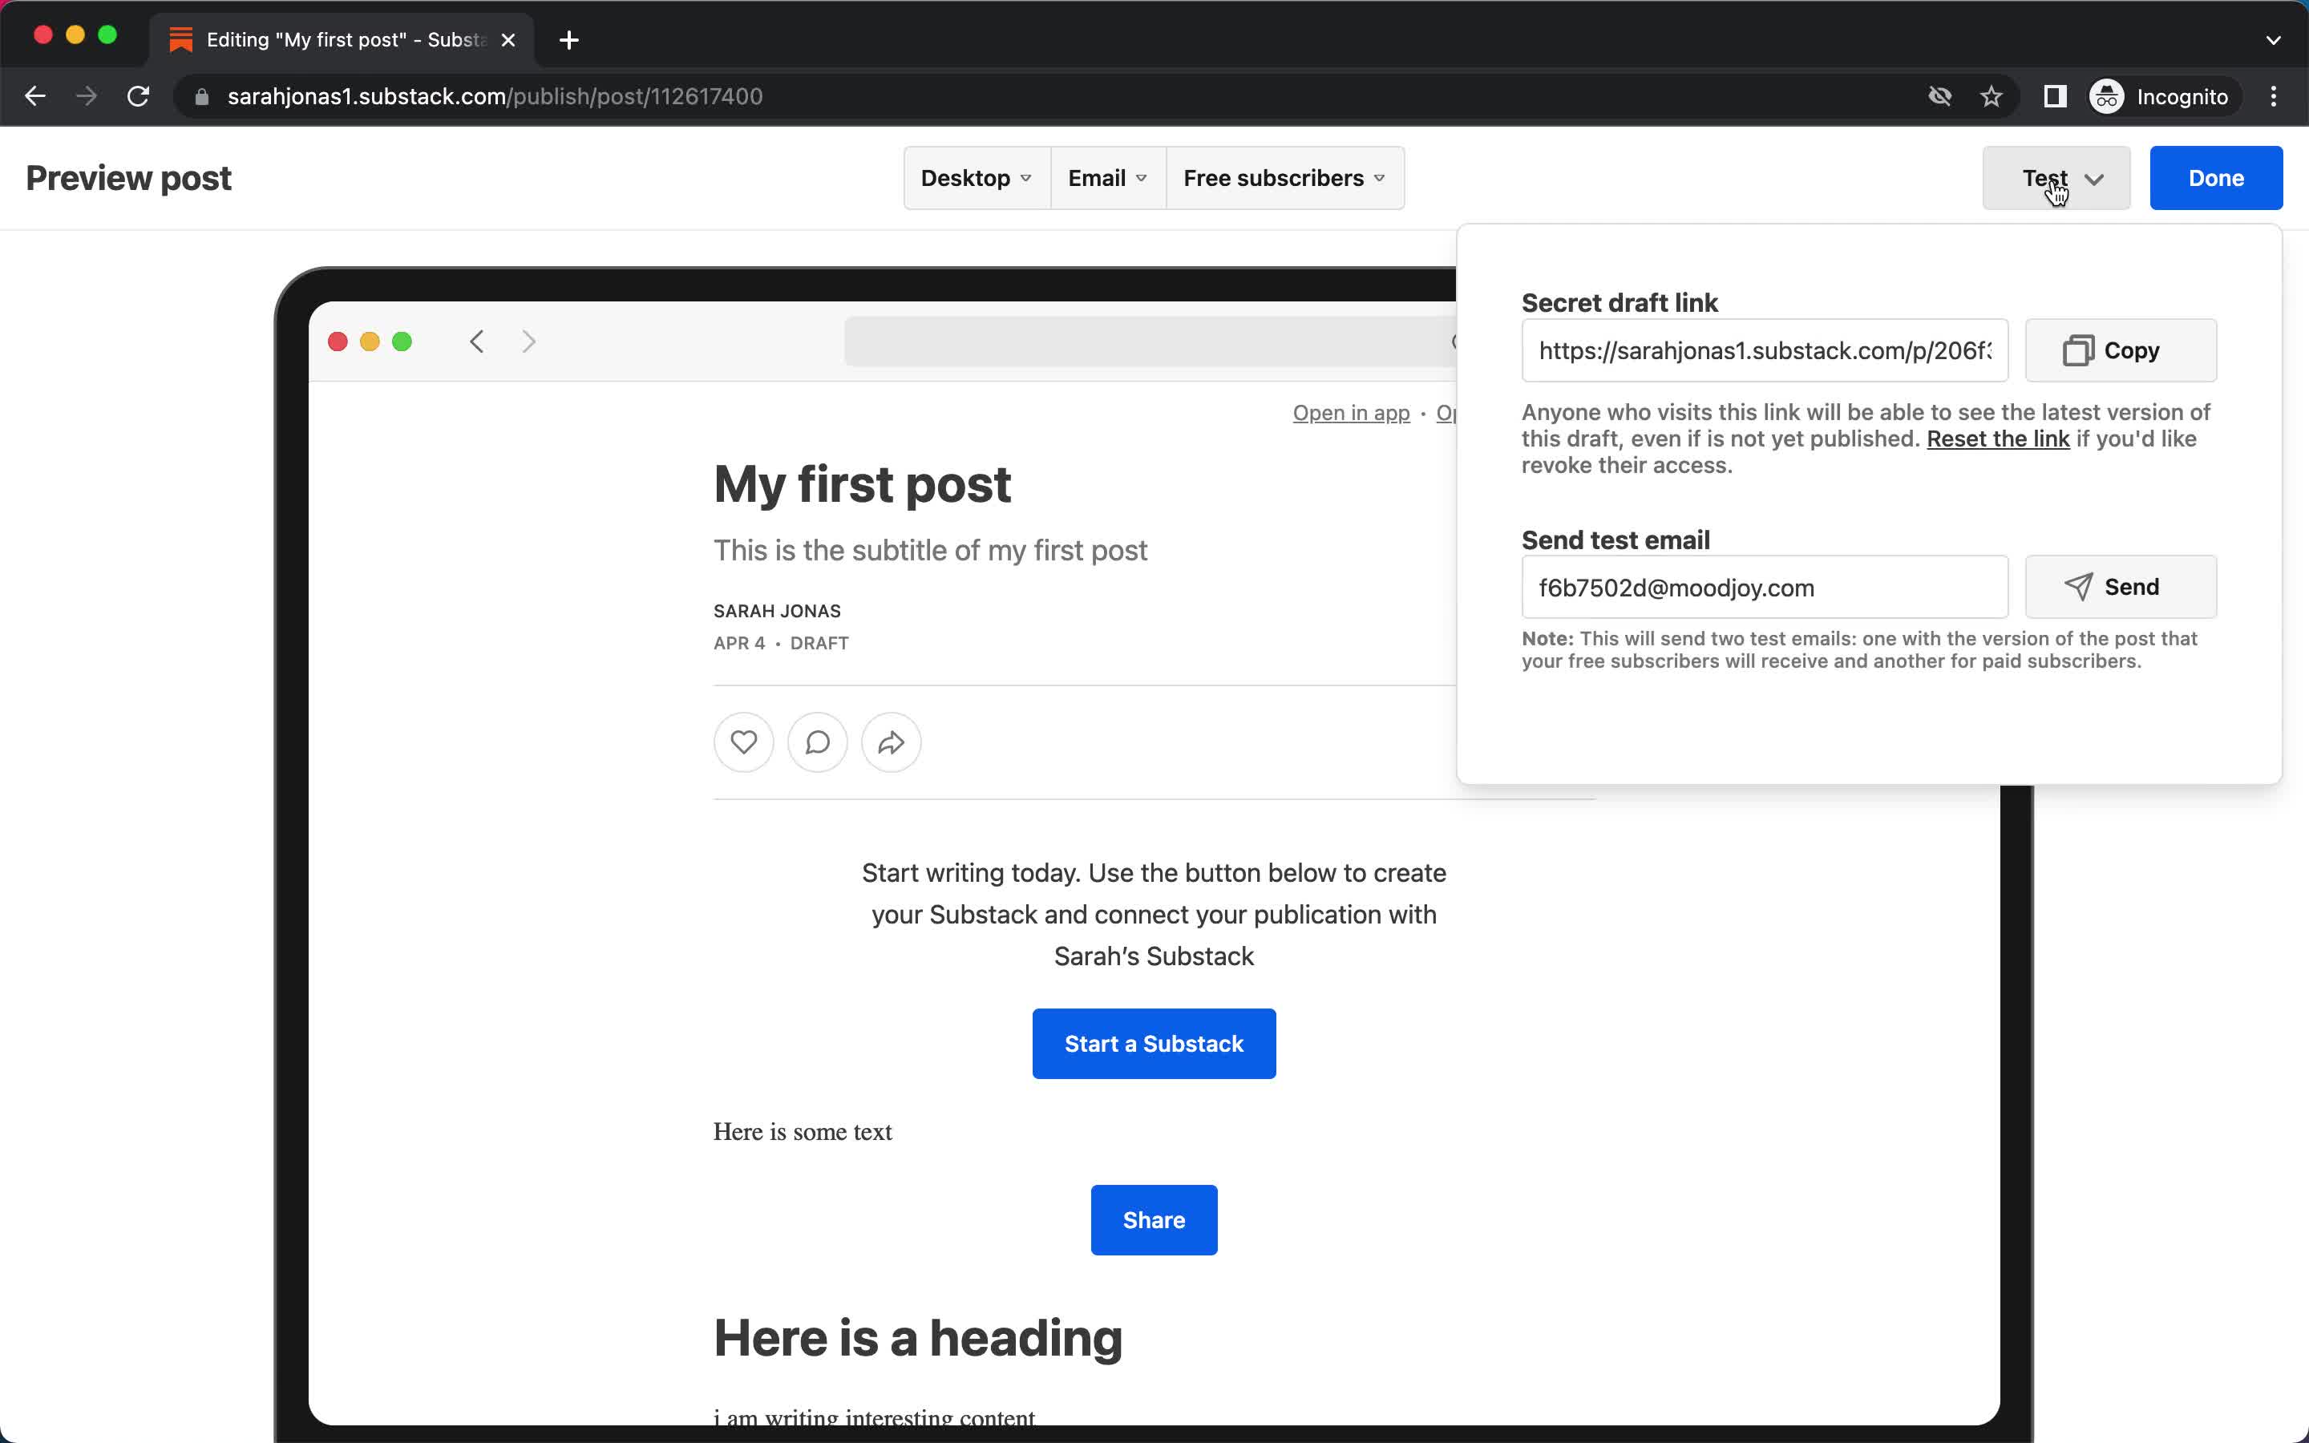2309x1443 pixels.
Task: Expand the Free subscribers dropdown
Action: pyautogui.click(x=1287, y=176)
